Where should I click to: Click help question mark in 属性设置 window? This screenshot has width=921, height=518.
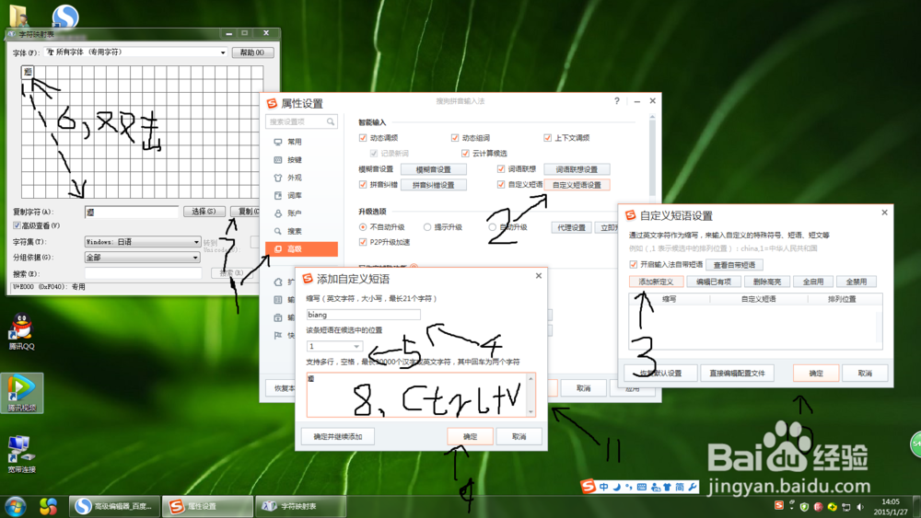617,101
